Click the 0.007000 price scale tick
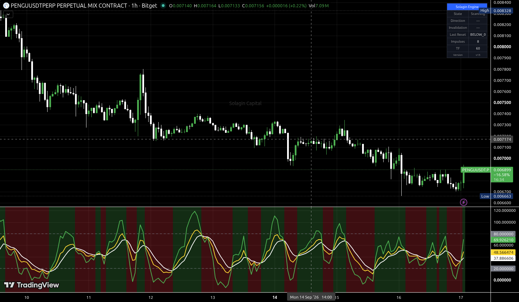Screen dimensions: 519x302 pos(502,158)
